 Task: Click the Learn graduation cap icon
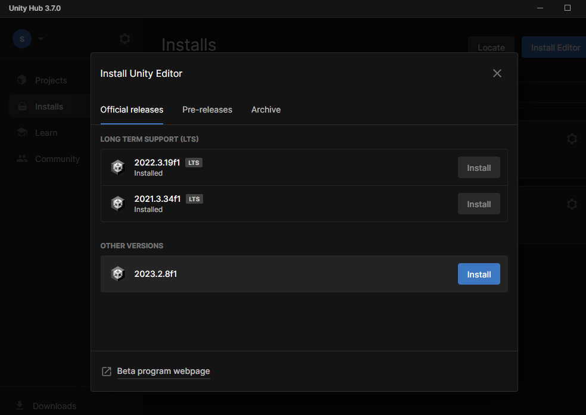coord(22,132)
